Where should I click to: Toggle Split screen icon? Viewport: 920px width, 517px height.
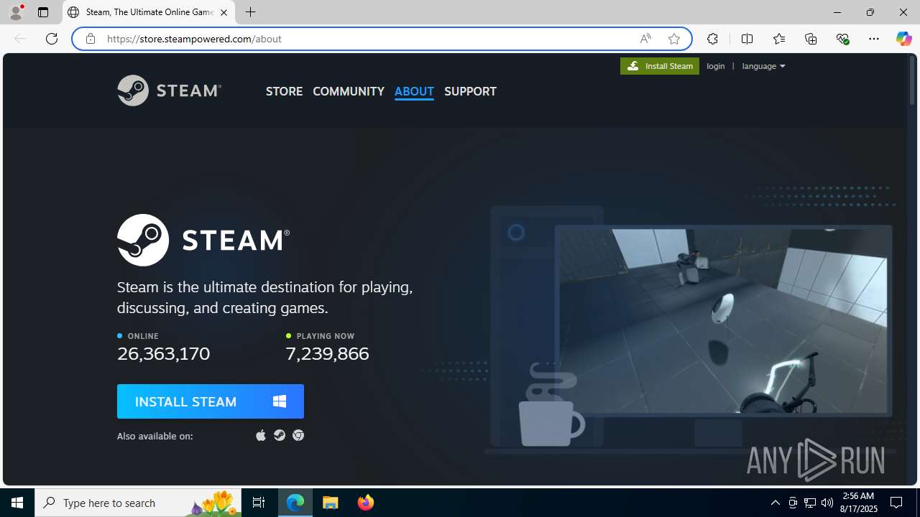pos(747,39)
